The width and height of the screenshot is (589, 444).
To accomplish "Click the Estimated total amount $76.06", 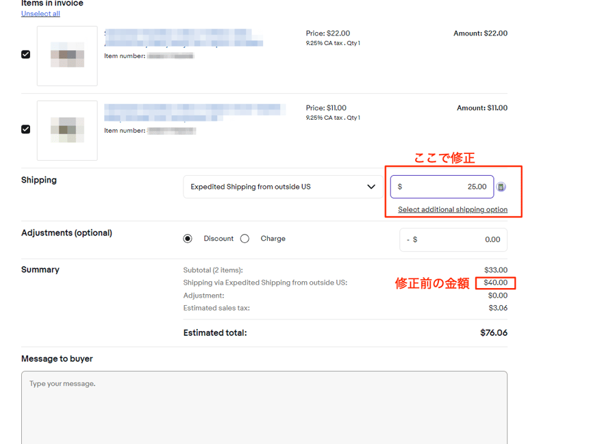I will point(493,333).
